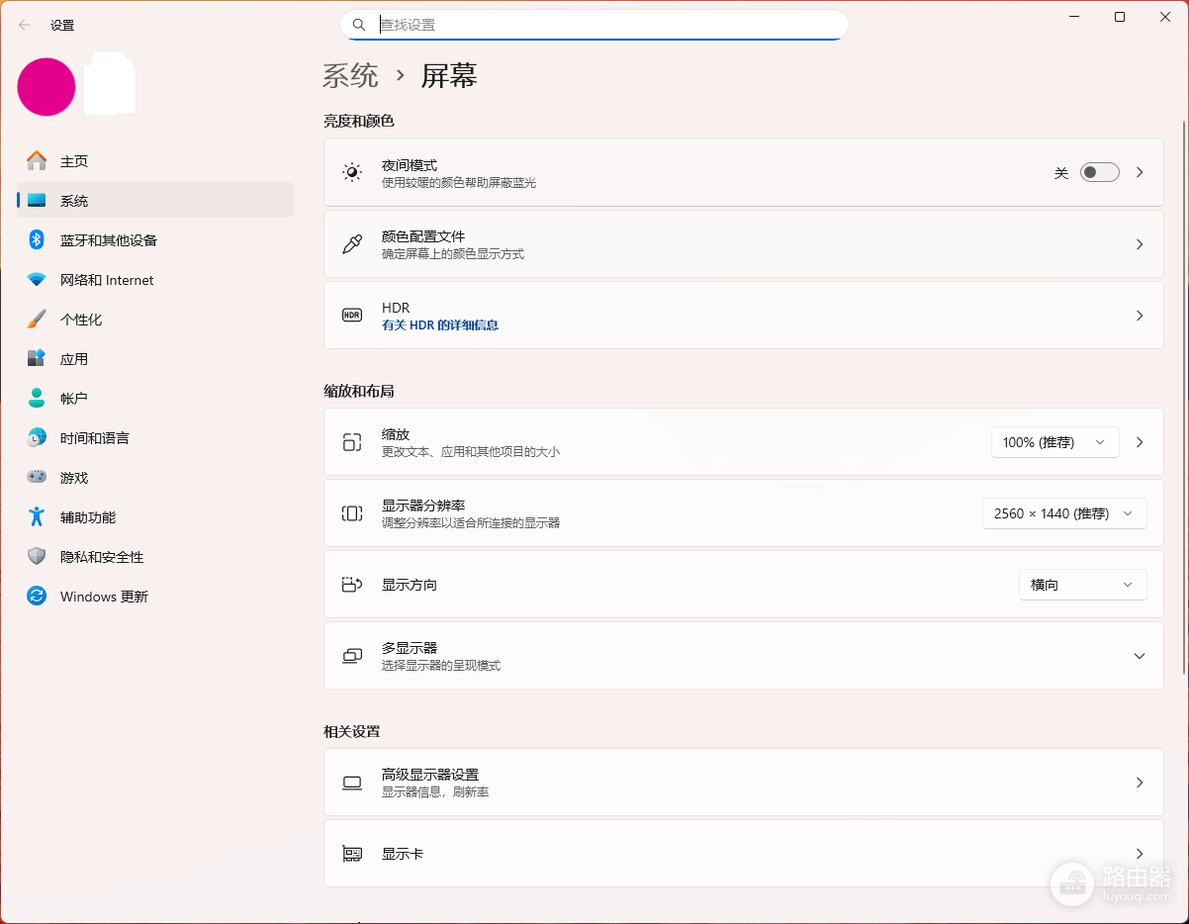The width and height of the screenshot is (1189, 924).
Task: Click the Bluetooth icon in sidebar
Action: 37,239
